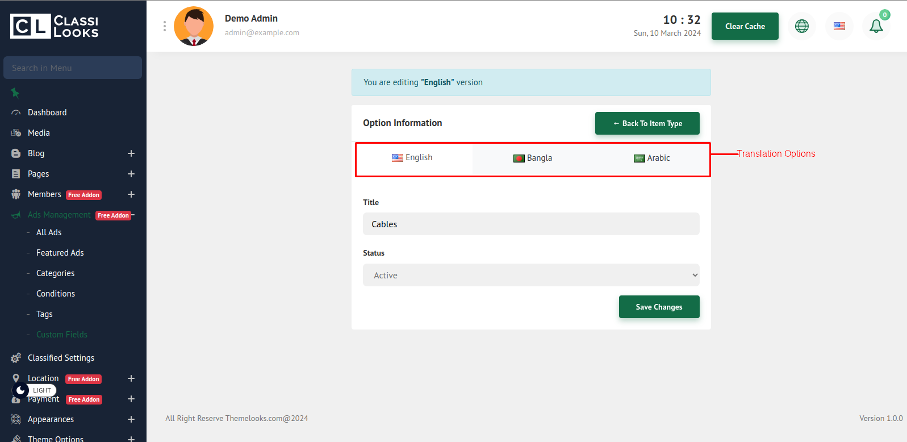Switch to the Bangla translation tab
The height and width of the screenshot is (442, 907).
point(533,158)
